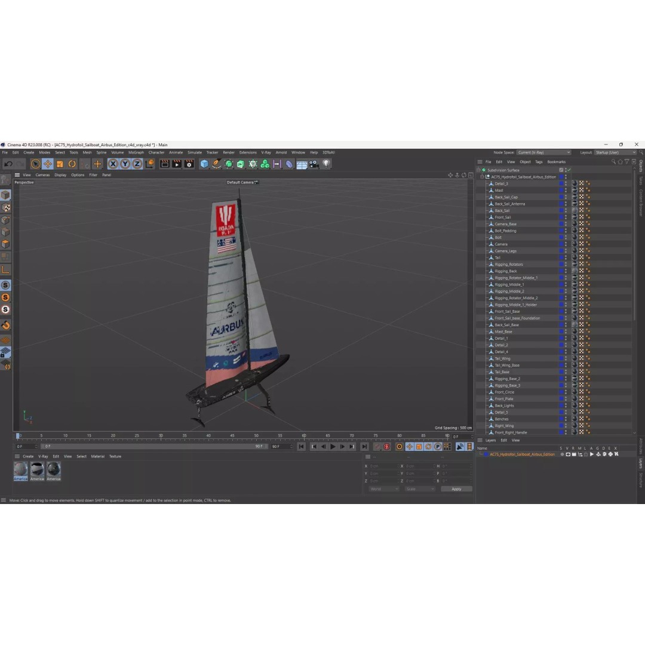This screenshot has height=645, width=645.
Task: Toggle Subdivision Surface enable checkmark
Action: pos(569,170)
